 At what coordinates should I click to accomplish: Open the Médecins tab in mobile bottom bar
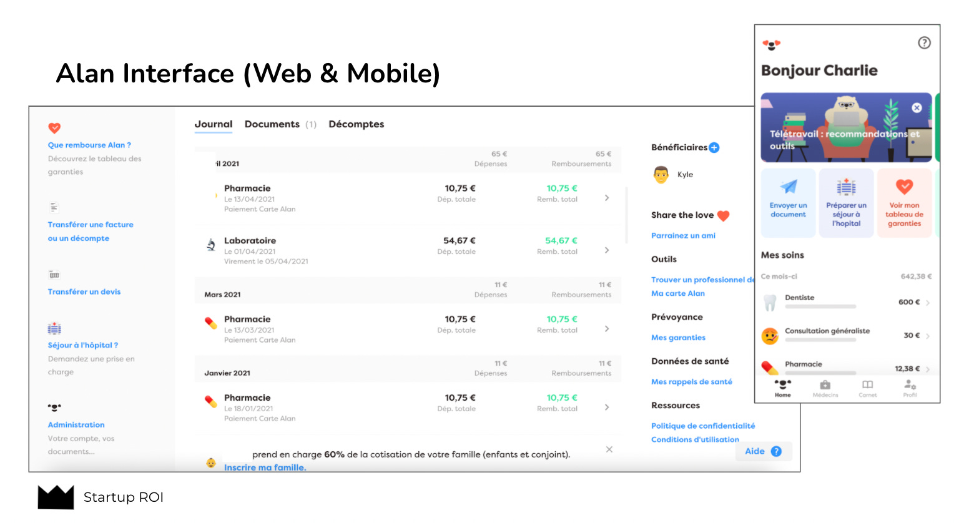825,388
